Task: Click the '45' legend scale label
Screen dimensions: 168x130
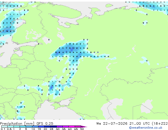Action: [x=76, y=129]
